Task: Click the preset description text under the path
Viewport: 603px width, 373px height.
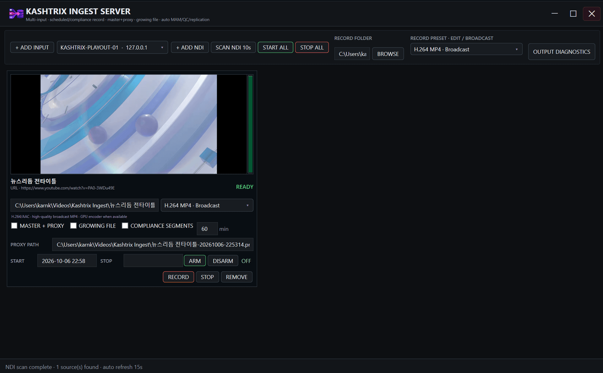Action: pos(69,217)
